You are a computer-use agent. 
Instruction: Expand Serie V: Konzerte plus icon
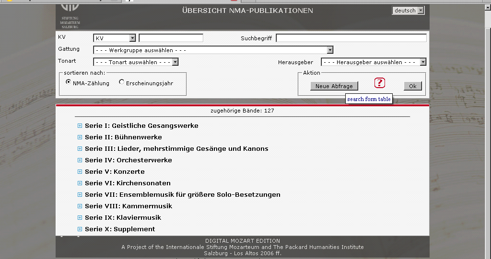[x=80, y=172]
